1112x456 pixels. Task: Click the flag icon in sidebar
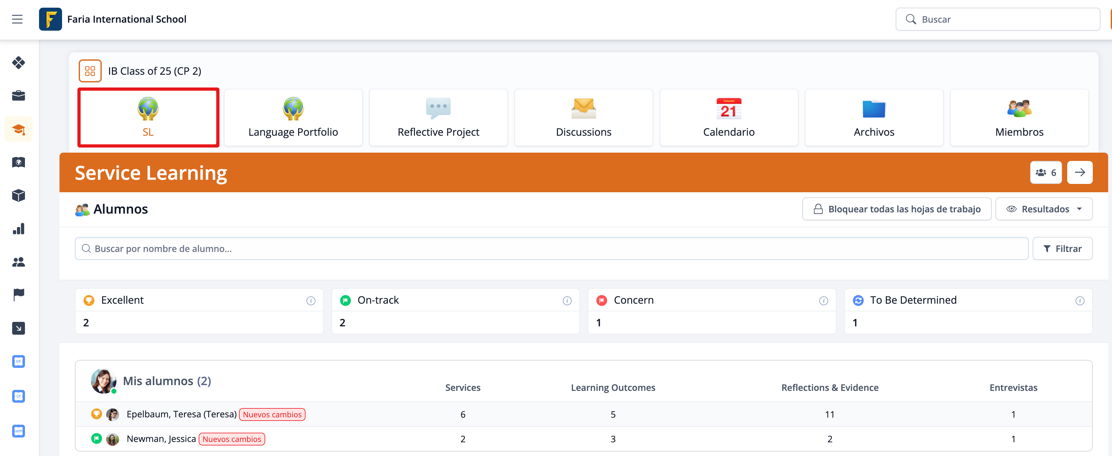[x=19, y=295]
